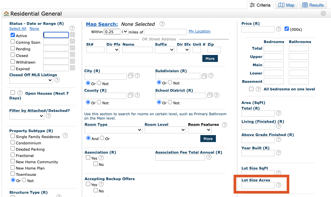The width and height of the screenshot is (331, 197).
Task: Open County lookup list icon
Action: (131, 95)
